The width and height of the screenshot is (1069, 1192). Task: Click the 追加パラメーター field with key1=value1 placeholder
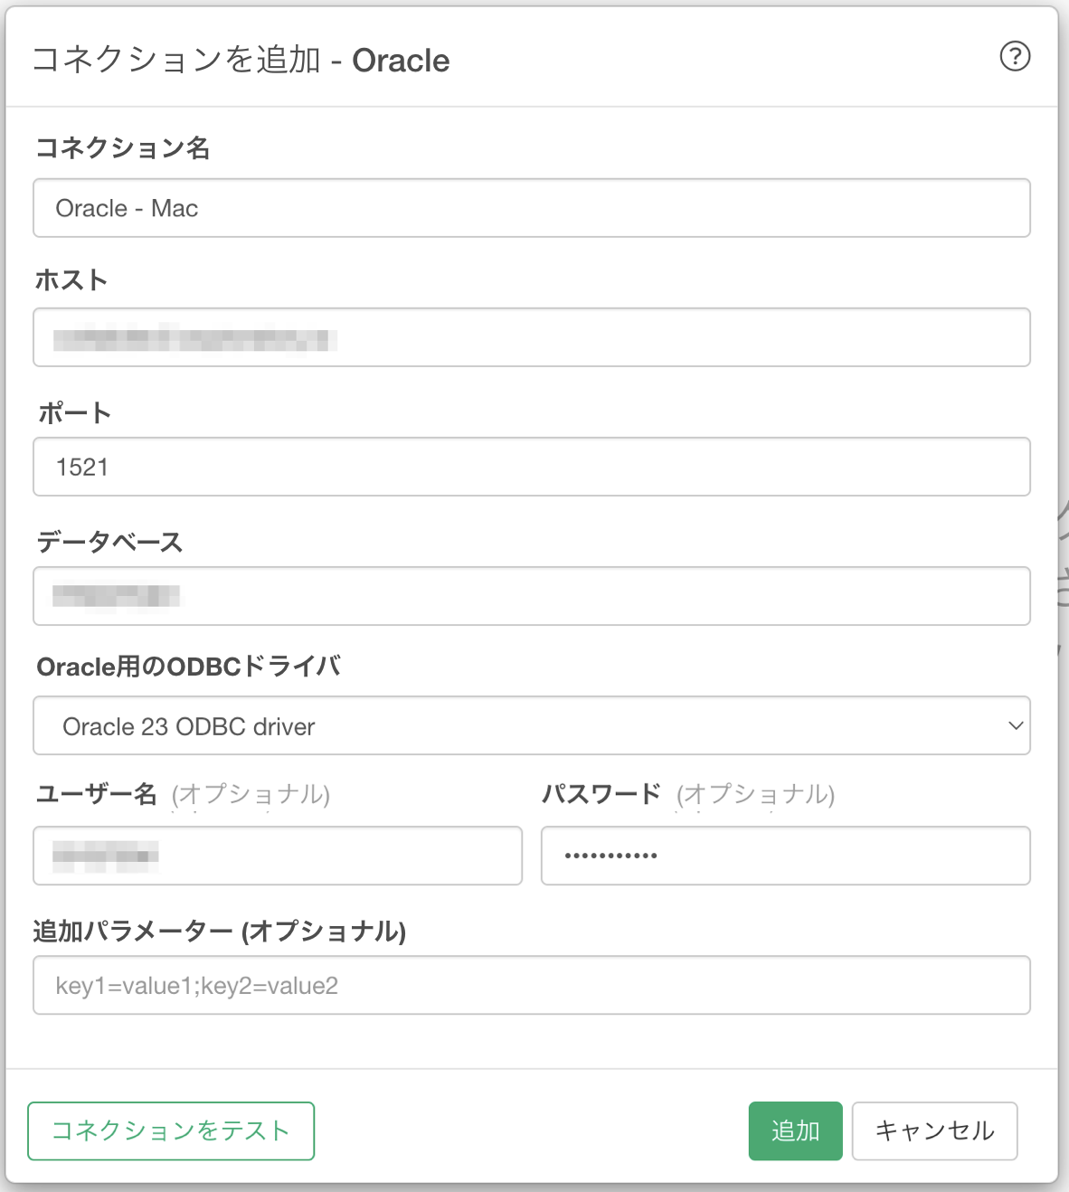(532, 985)
